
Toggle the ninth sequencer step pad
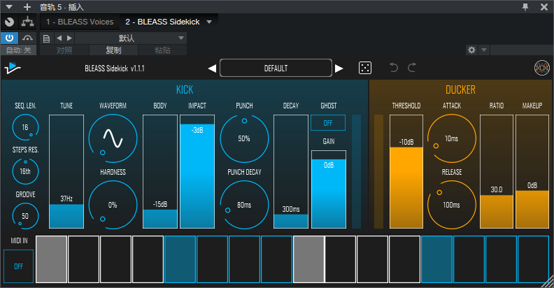tap(308, 259)
